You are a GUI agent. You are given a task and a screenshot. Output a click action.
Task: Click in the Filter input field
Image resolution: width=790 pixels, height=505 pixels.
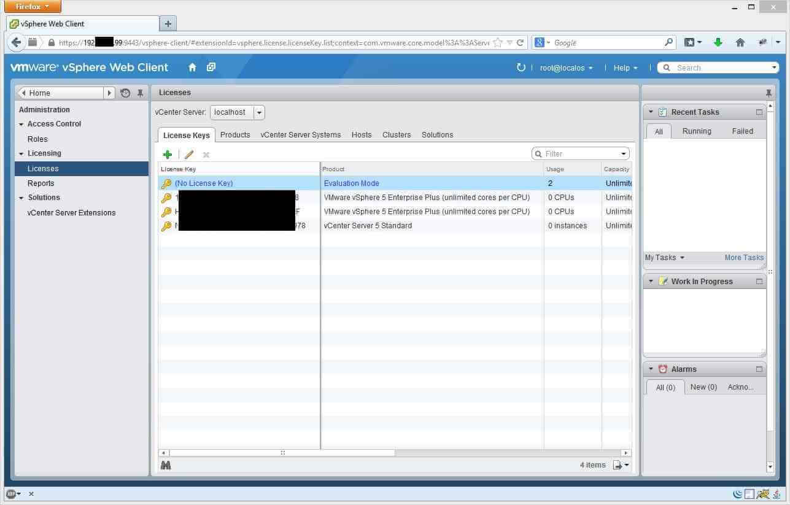[x=581, y=154]
